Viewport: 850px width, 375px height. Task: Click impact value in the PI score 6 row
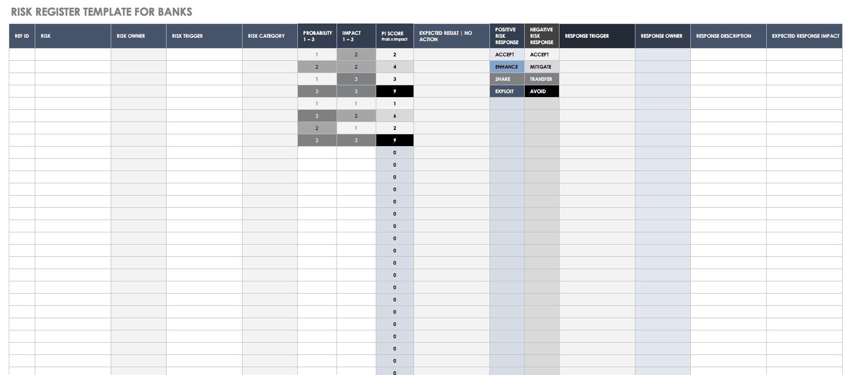[356, 116]
